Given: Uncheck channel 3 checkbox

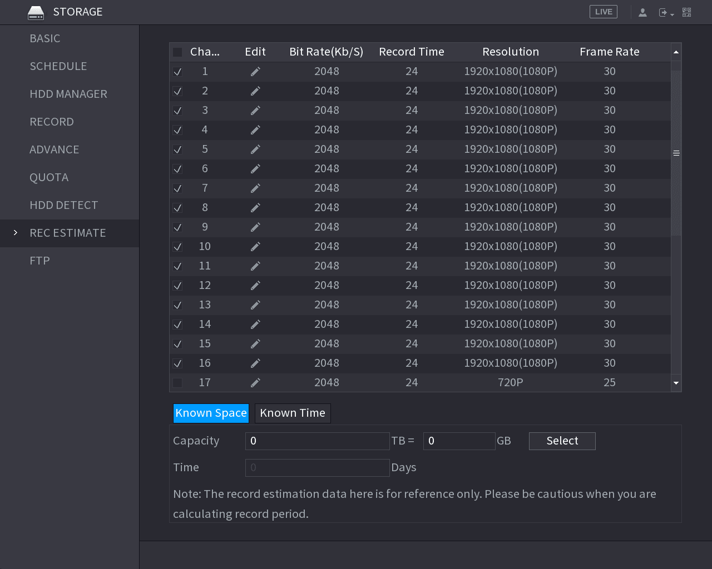Looking at the screenshot, I should (x=177, y=111).
